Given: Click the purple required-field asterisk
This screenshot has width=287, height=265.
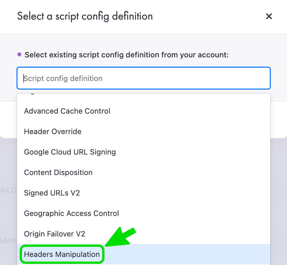Looking at the screenshot, I should pyautogui.click(x=20, y=54).
